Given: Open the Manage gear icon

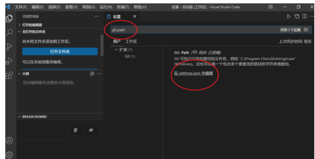Looking at the screenshot, I should (9, 154).
